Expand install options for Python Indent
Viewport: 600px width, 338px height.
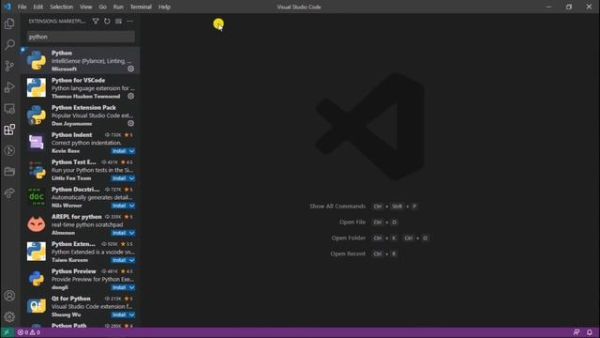pyautogui.click(x=131, y=151)
